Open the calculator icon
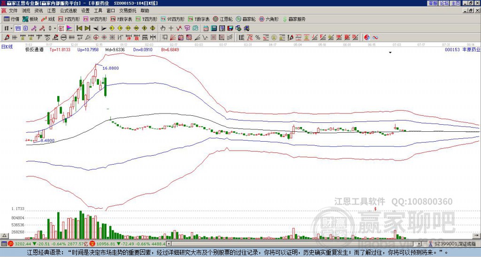Screen dimensions: 481x257 pyautogui.click(x=214, y=29)
